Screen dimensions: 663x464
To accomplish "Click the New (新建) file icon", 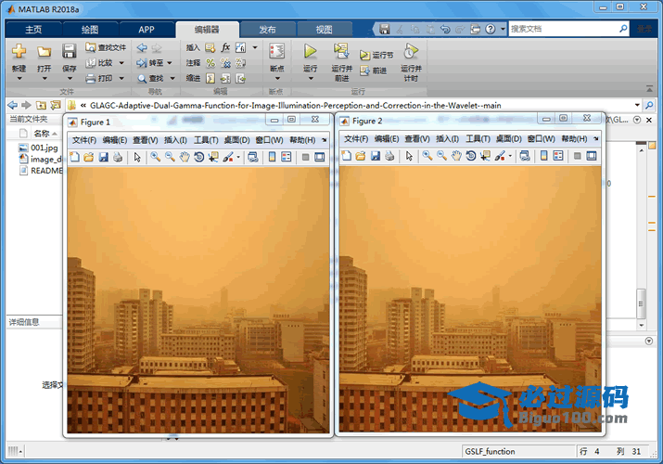I will pyautogui.click(x=19, y=51).
